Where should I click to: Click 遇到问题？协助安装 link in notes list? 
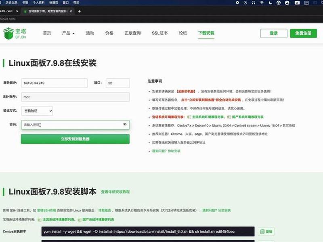[x=166, y=151]
